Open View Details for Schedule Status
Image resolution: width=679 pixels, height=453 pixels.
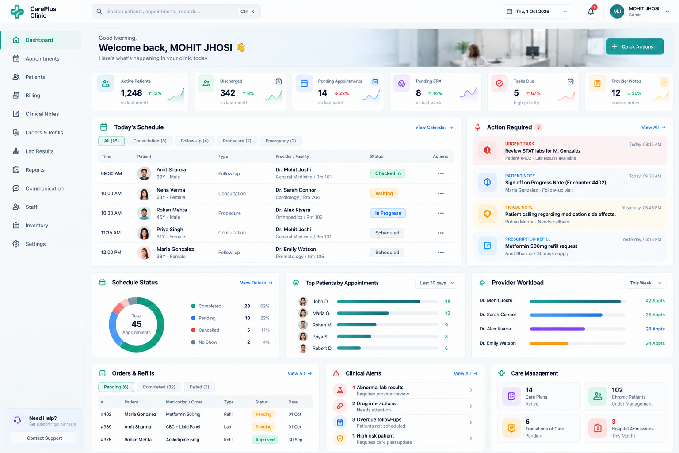[x=256, y=283]
